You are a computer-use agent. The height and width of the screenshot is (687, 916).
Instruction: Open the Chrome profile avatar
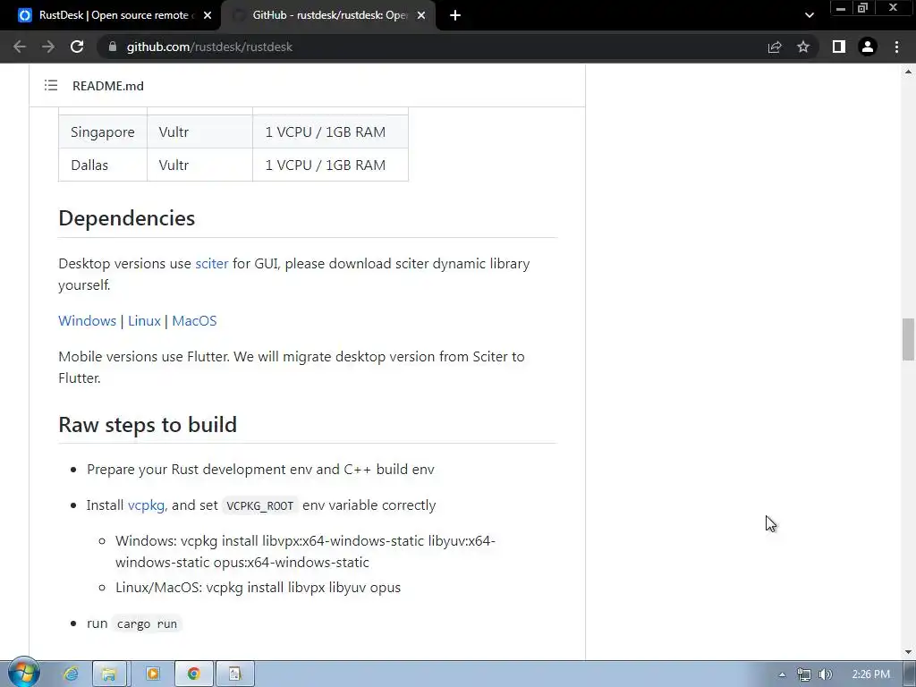click(868, 47)
